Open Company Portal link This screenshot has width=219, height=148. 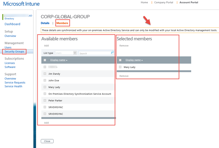(x=164, y=2)
